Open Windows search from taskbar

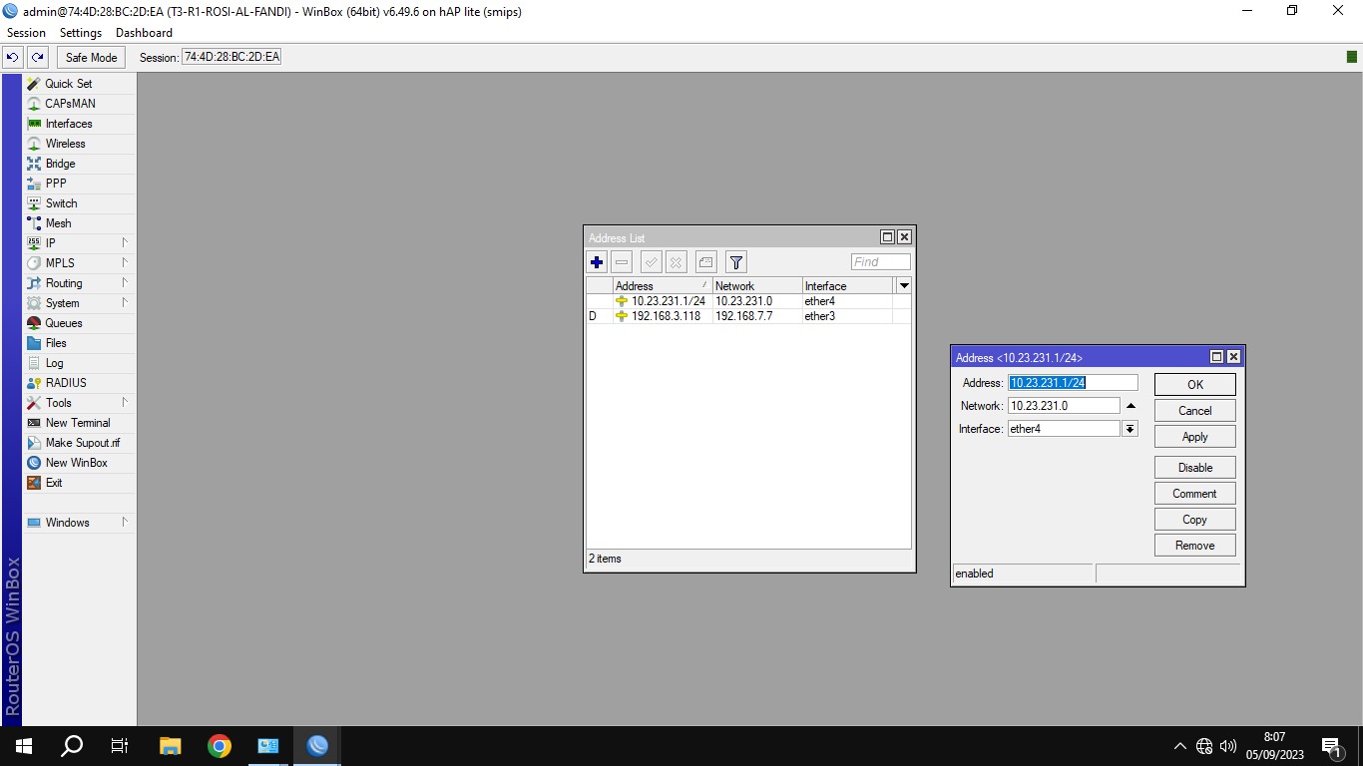coord(72,746)
